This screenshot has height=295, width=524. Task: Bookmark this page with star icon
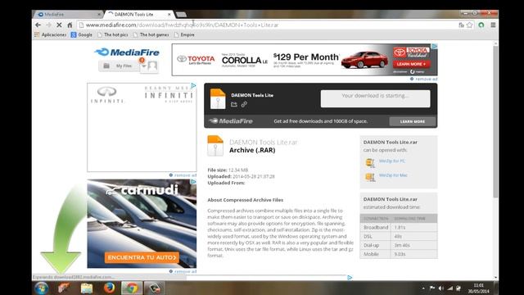469,25
